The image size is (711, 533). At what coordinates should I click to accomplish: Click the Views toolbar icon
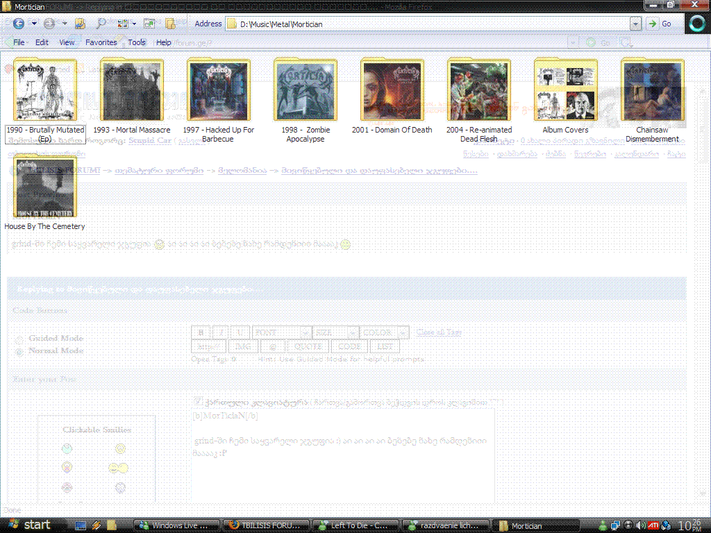click(x=122, y=23)
